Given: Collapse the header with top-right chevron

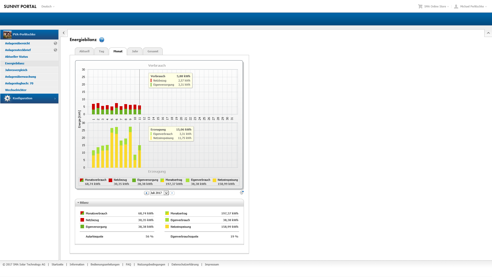Looking at the screenshot, I should [x=488, y=33].
